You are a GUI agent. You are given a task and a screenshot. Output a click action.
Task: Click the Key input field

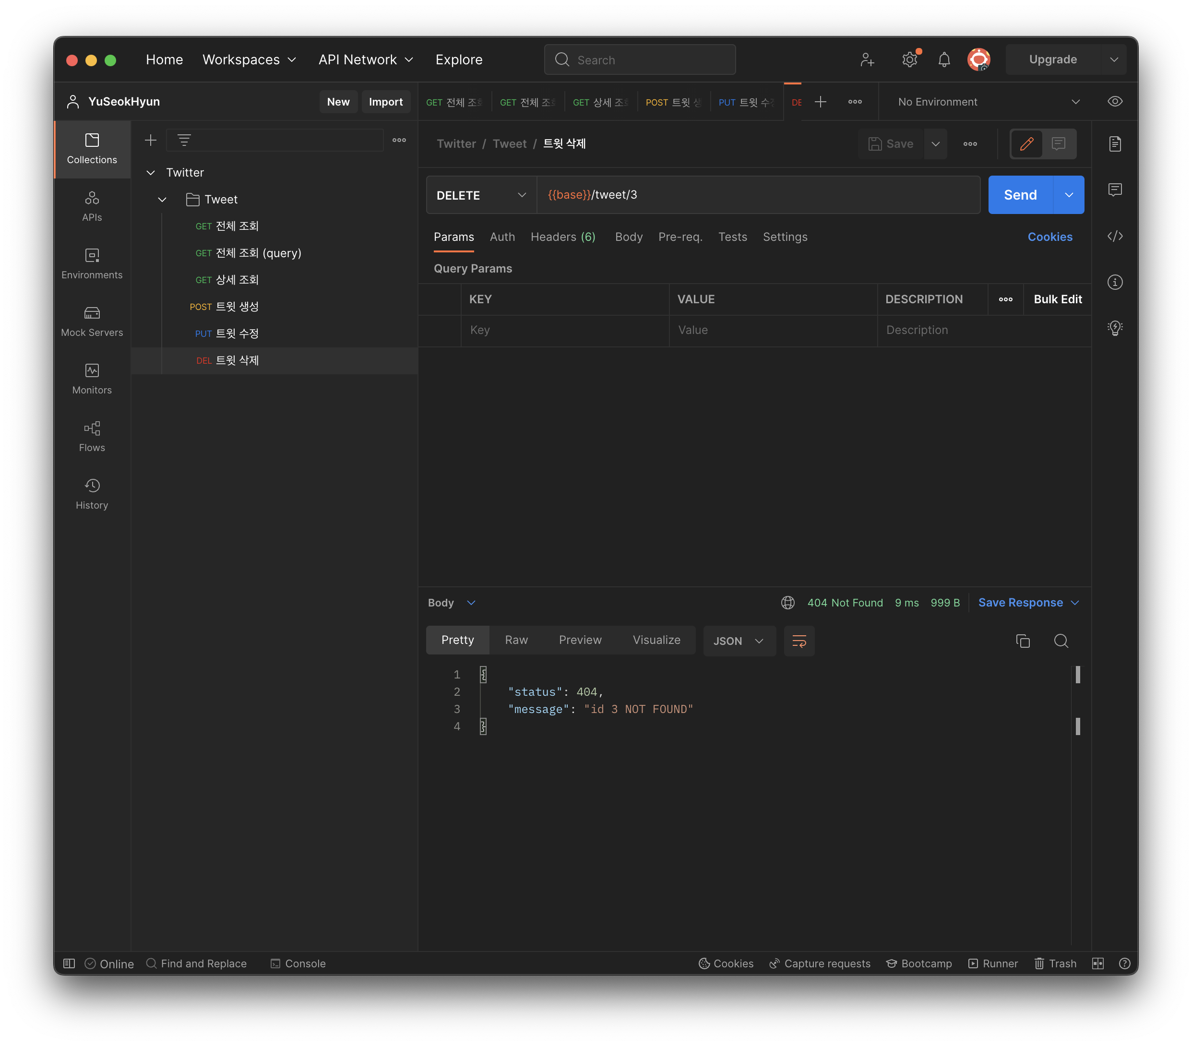point(565,330)
